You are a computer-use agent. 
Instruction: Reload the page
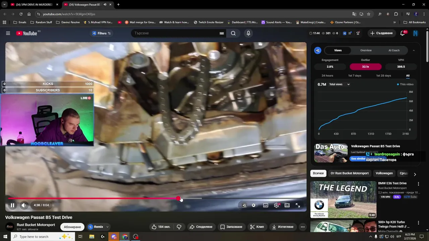click(21, 14)
